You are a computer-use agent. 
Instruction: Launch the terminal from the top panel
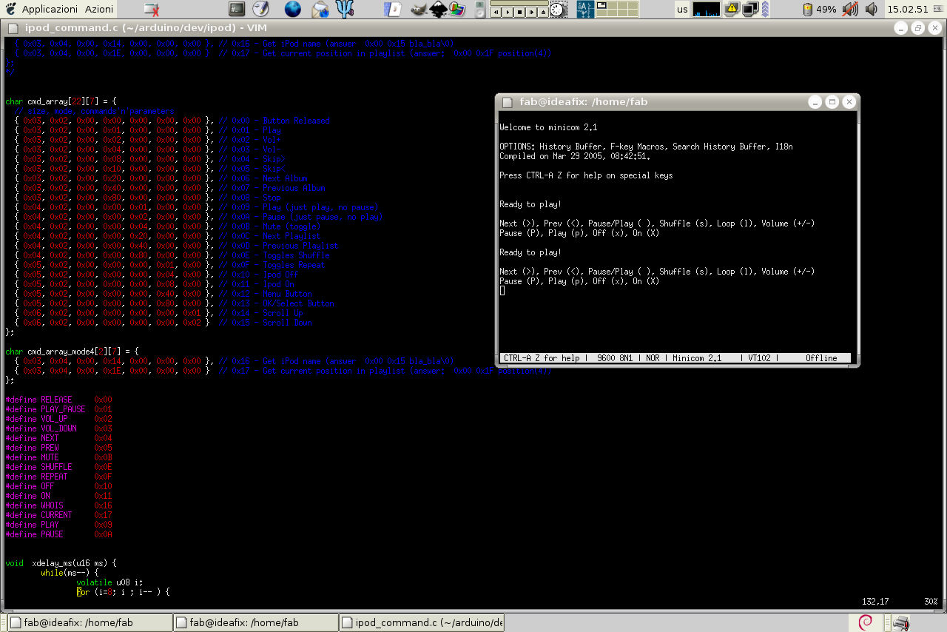(237, 10)
